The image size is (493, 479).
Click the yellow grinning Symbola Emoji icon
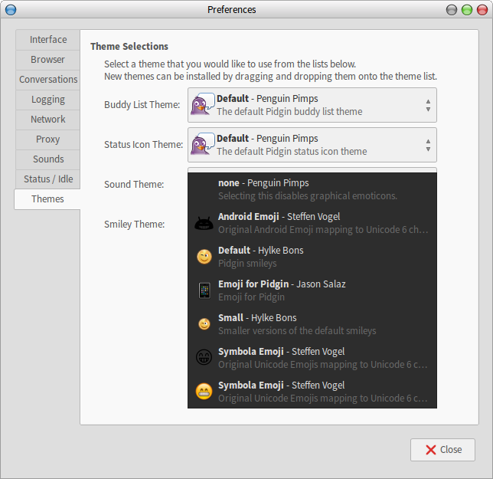coord(204,391)
